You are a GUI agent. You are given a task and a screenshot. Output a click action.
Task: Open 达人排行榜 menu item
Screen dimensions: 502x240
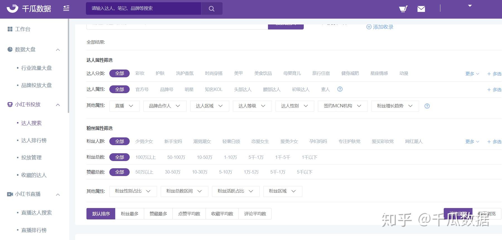pos(34,140)
